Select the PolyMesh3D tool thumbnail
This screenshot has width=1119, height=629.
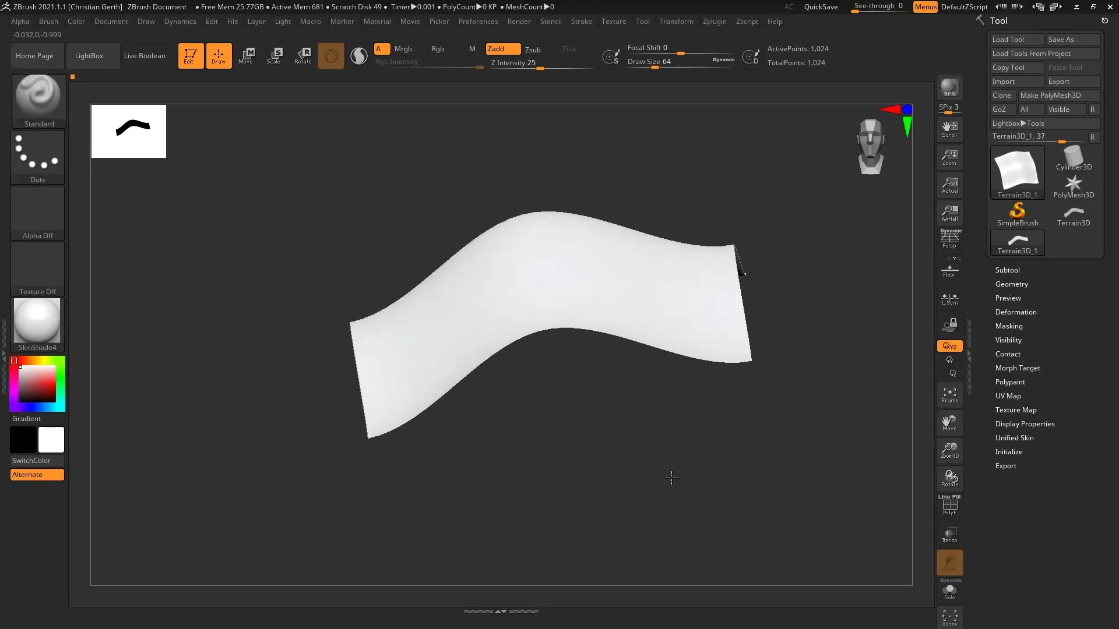tap(1074, 186)
